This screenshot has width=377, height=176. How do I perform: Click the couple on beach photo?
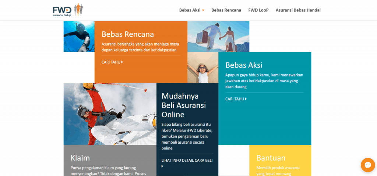(x=218, y=36)
